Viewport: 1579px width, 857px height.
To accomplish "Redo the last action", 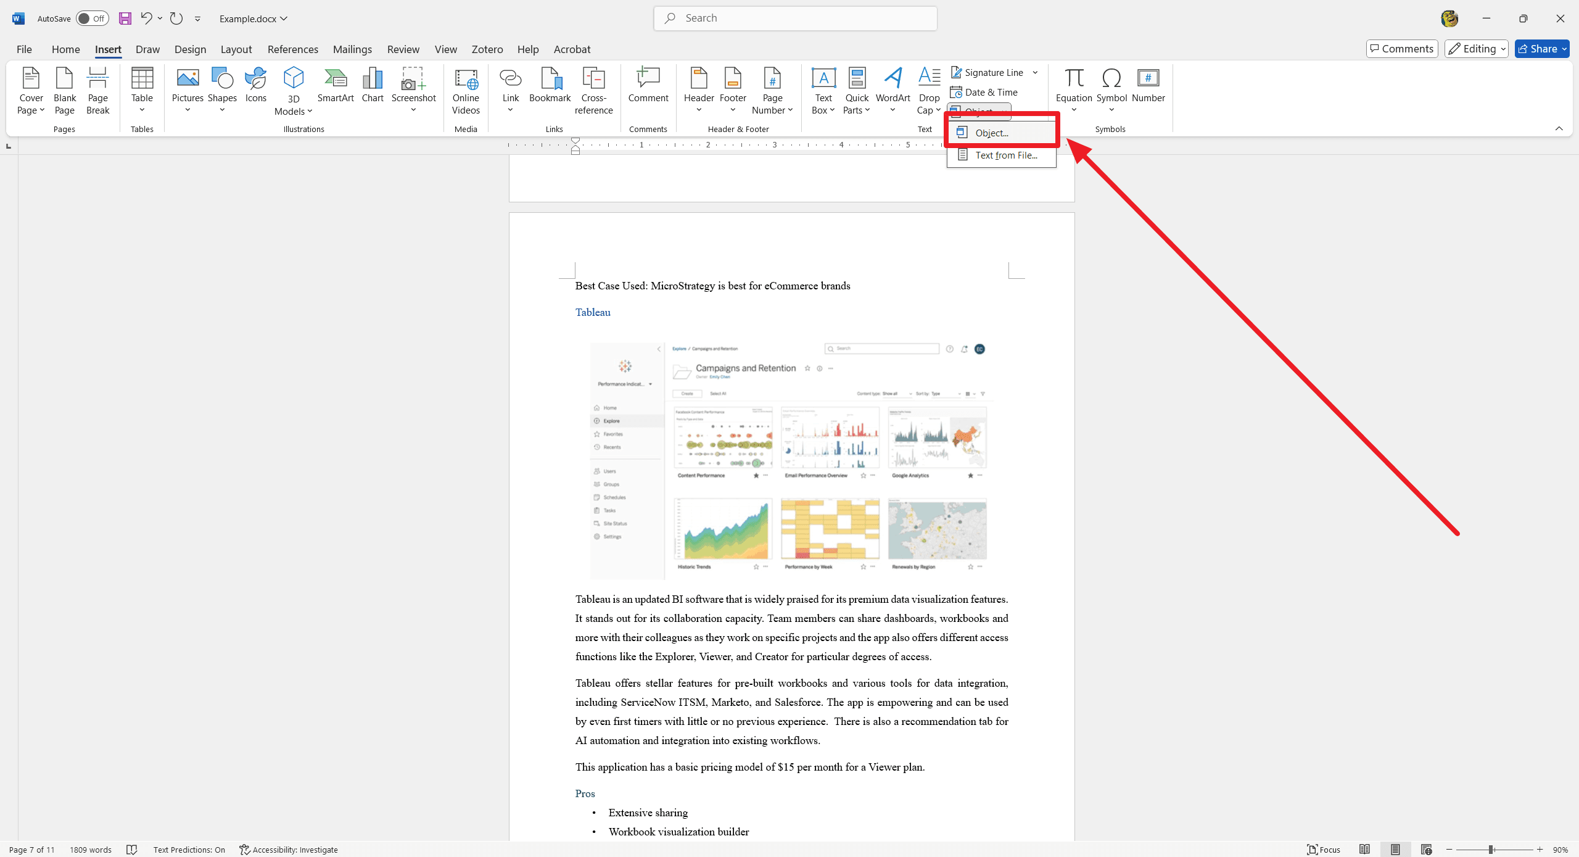I will [176, 19].
